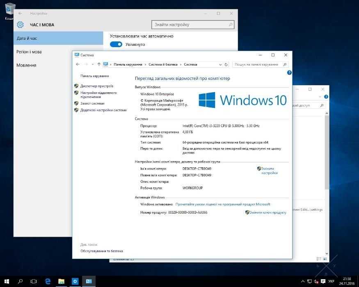Image resolution: width=359 pixels, height=287 pixels.
Task: Click scrollbar up arrow in background Explorer window
Action: 327,113
